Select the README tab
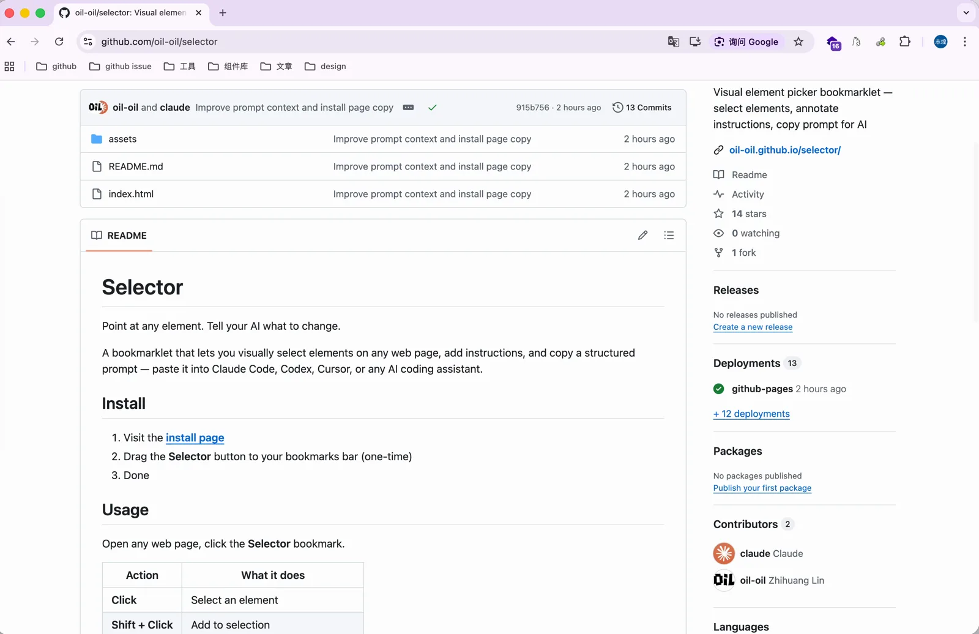 (119, 235)
